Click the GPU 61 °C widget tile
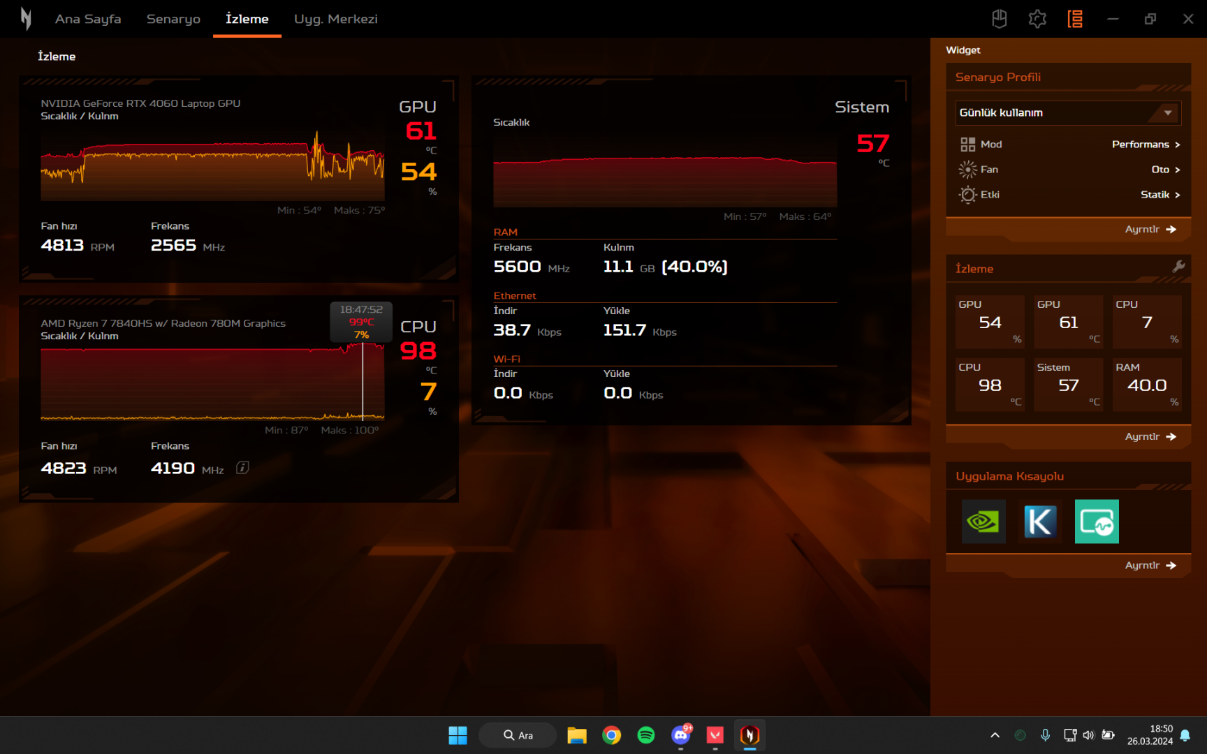 click(x=1069, y=322)
